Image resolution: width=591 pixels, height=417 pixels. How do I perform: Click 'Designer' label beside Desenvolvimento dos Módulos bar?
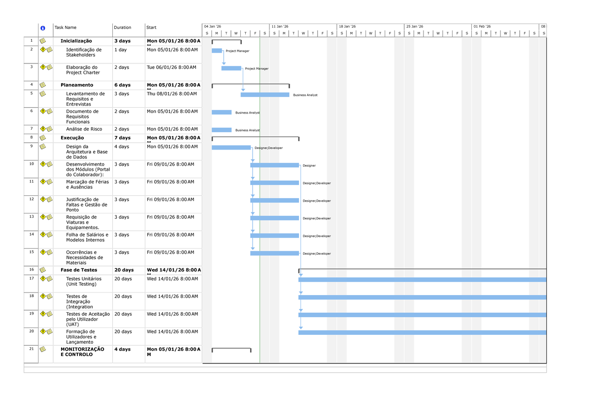click(309, 166)
